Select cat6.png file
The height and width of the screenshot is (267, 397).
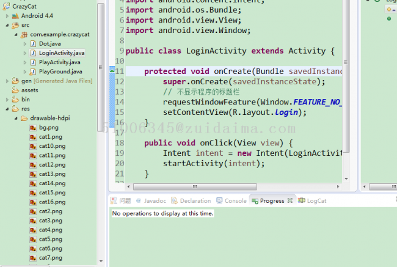(x=50, y=249)
